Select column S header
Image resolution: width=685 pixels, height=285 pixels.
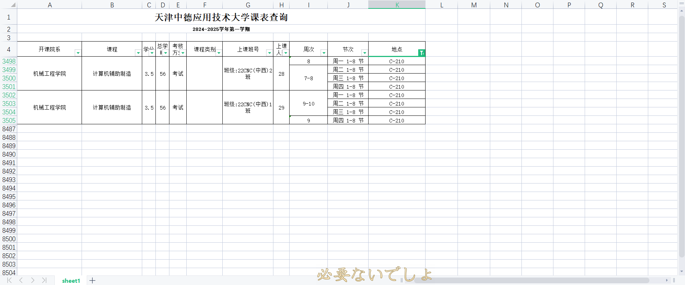pos(664,5)
